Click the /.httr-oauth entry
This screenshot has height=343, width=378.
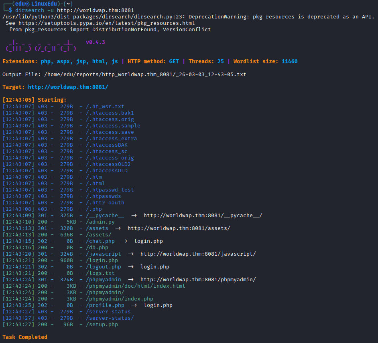[x=105, y=203]
